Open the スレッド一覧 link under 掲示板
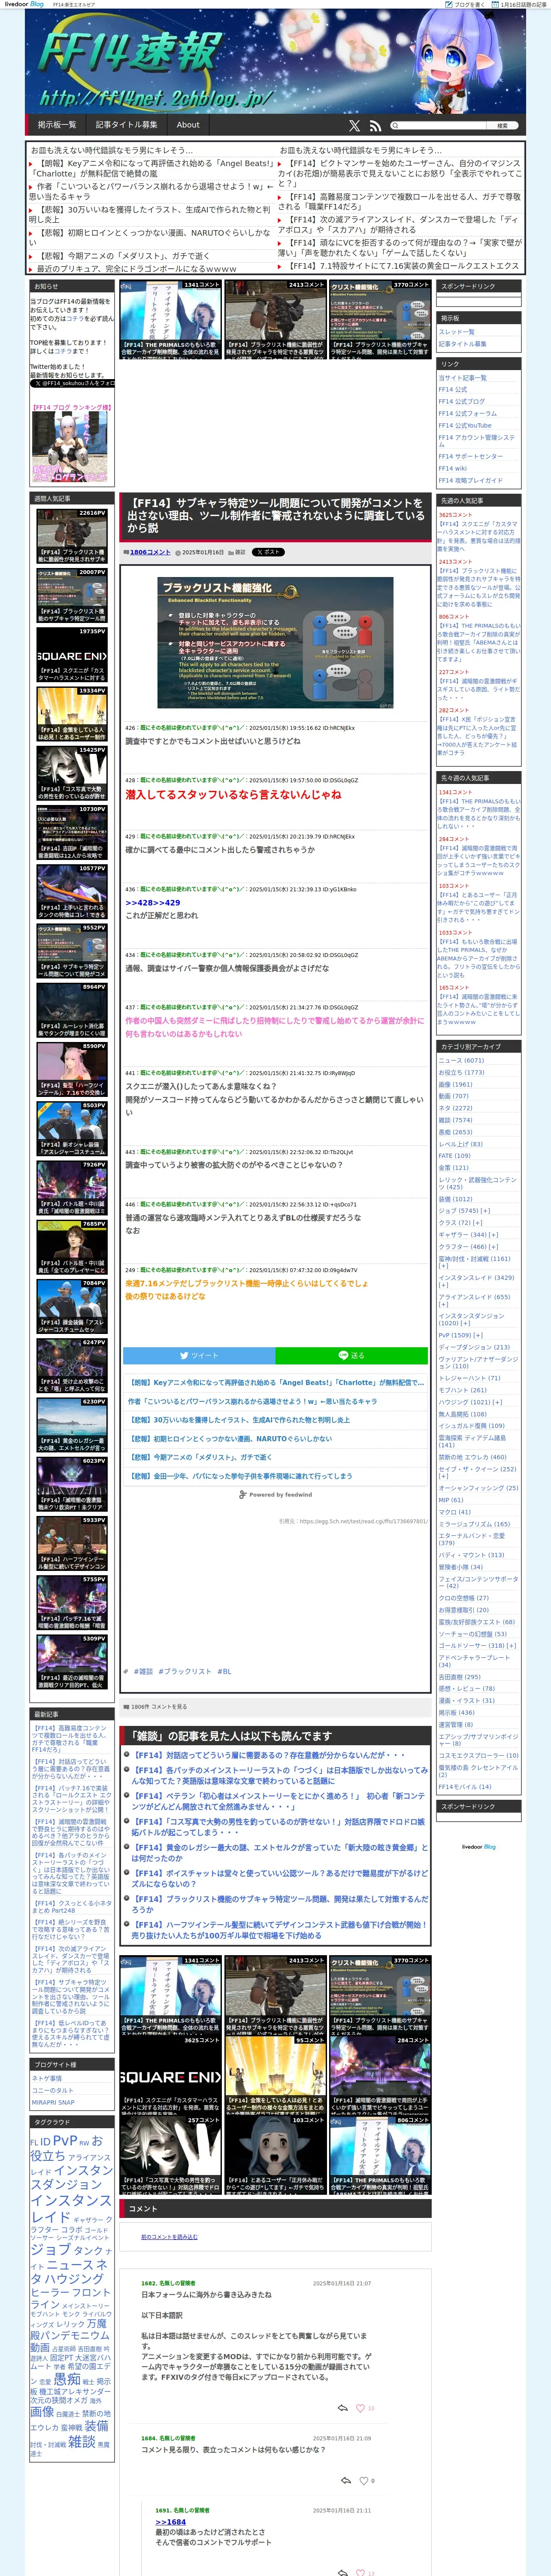This screenshot has height=2576, width=551. (457, 331)
